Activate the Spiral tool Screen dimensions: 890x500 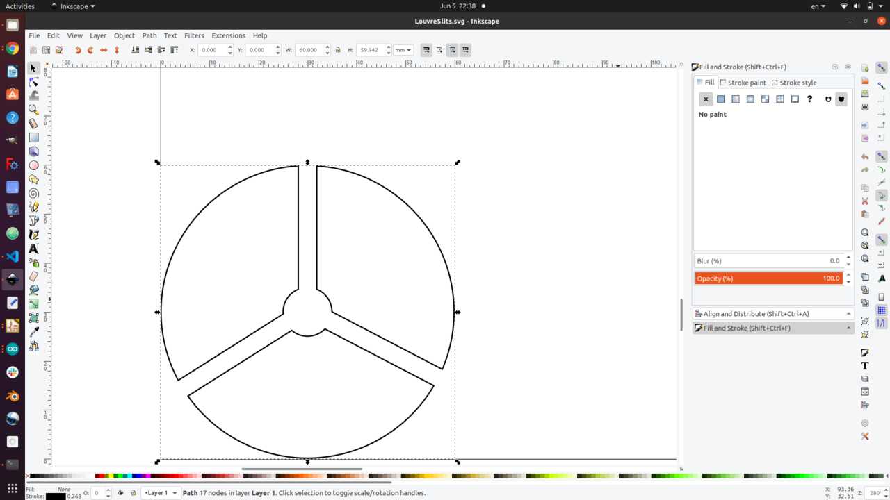click(x=33, y=193)
